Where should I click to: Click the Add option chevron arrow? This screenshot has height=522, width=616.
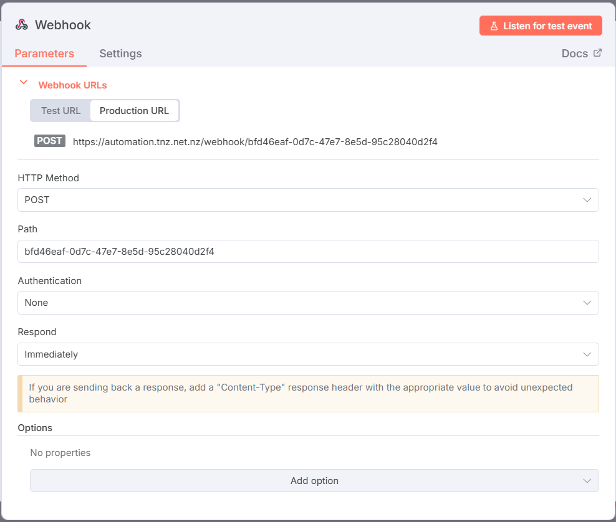587,481
